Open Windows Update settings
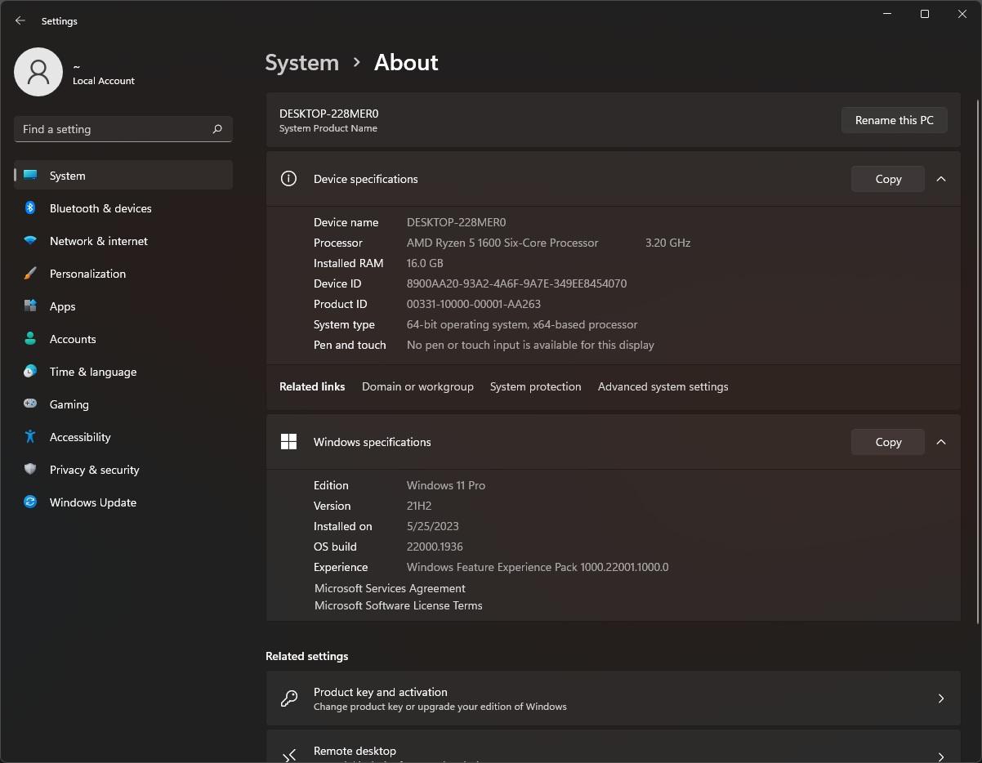982x763 pixels. (x=123, y=502)
